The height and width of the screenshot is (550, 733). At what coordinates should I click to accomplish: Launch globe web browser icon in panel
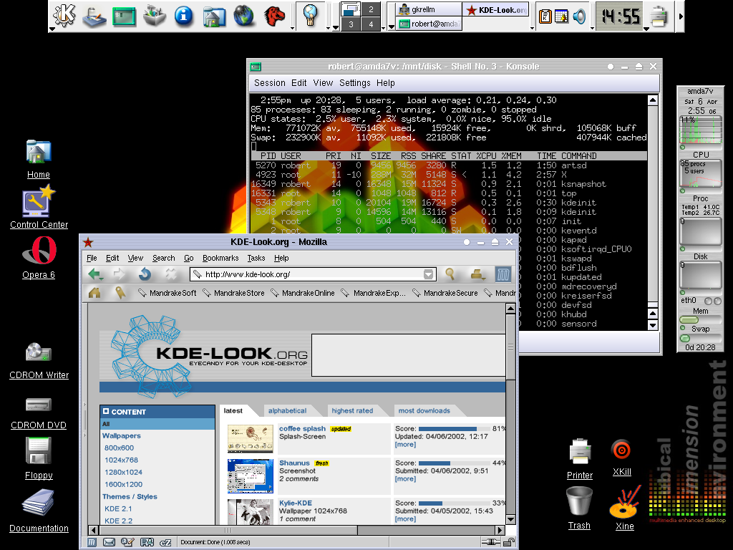tap(244, 16)
